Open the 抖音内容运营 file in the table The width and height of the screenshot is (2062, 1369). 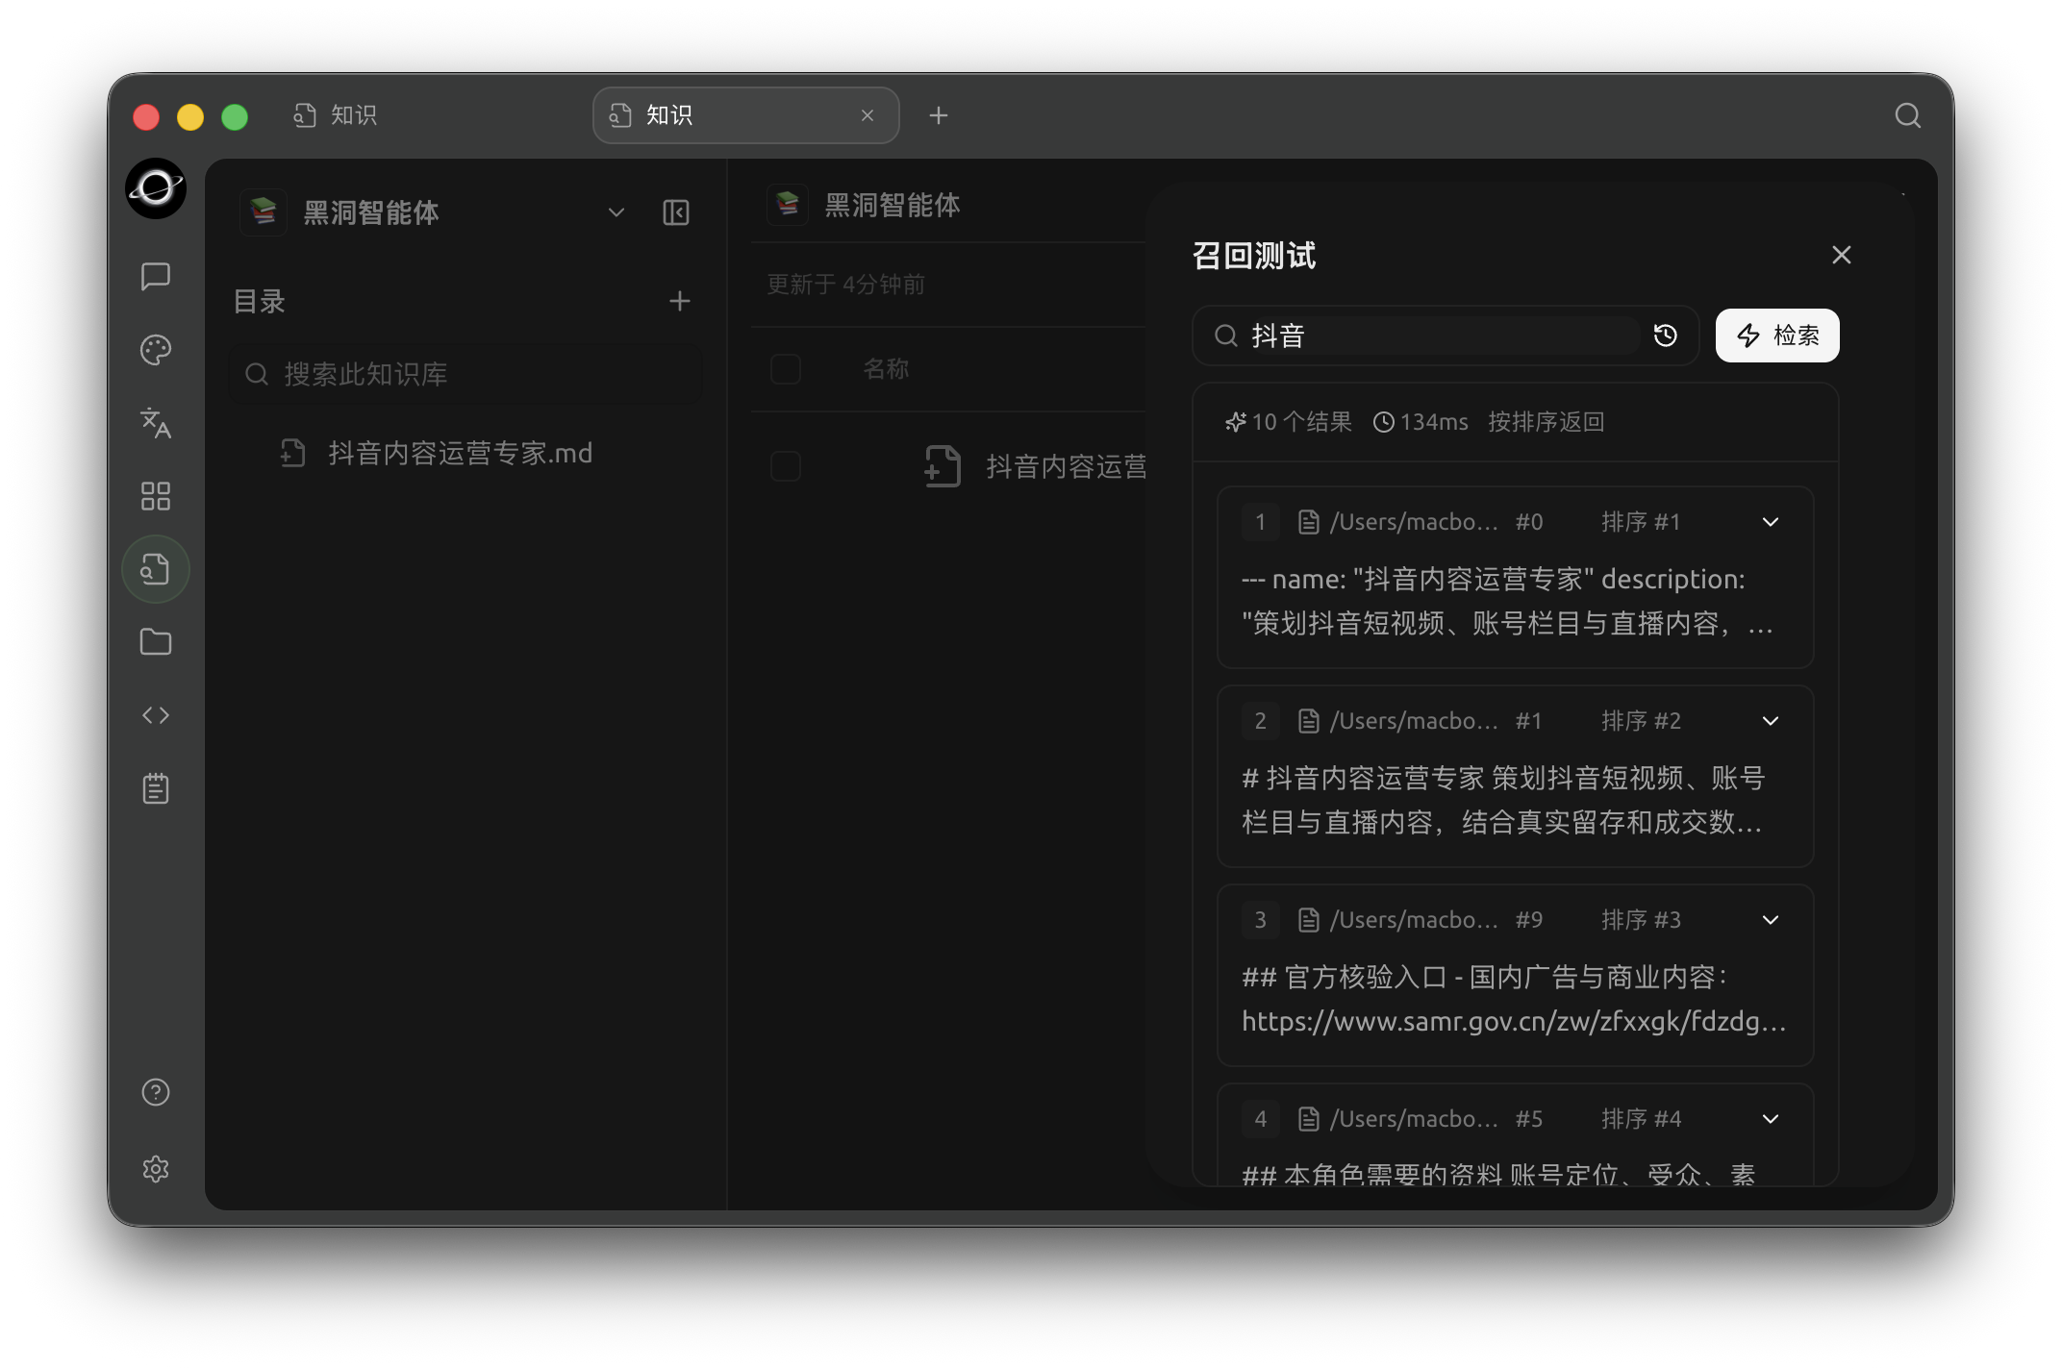click(1066, 466)
